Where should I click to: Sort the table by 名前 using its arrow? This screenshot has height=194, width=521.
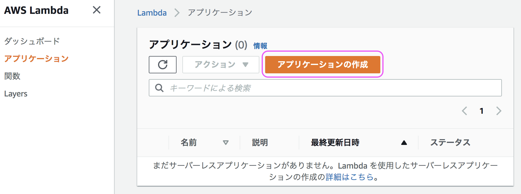coord(225,143)
